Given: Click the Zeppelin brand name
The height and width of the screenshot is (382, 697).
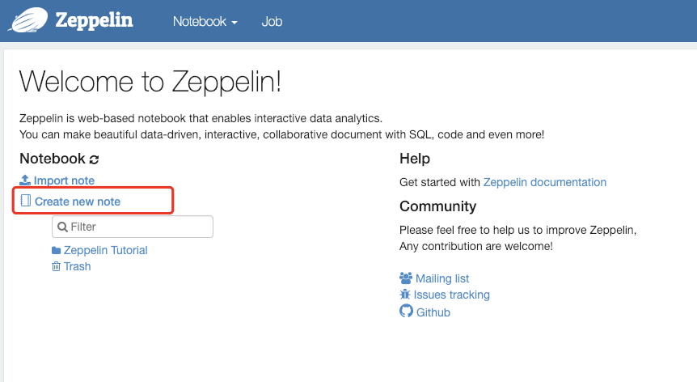Looking at the screenshot, I should click(94, 21).
